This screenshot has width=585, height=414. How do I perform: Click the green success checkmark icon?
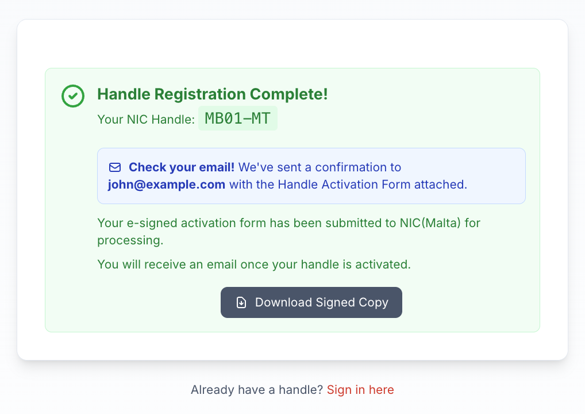tap(73, 96)
